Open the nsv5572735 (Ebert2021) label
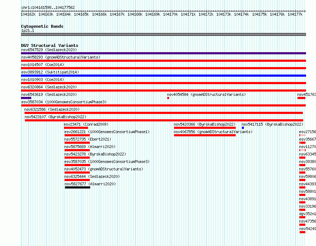The height and width of the screenshot is (246, 316). [x=88, y=139]
